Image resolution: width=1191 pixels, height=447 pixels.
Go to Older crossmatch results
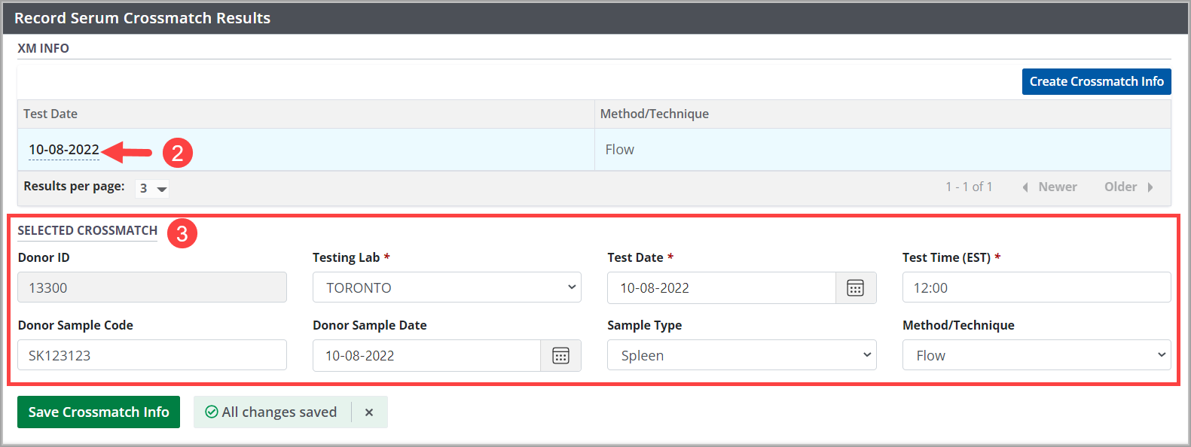[1128, 187]
